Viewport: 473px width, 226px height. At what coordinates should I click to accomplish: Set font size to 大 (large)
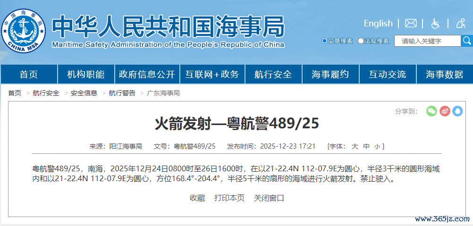pyautogui.click(x=355, y=146)
